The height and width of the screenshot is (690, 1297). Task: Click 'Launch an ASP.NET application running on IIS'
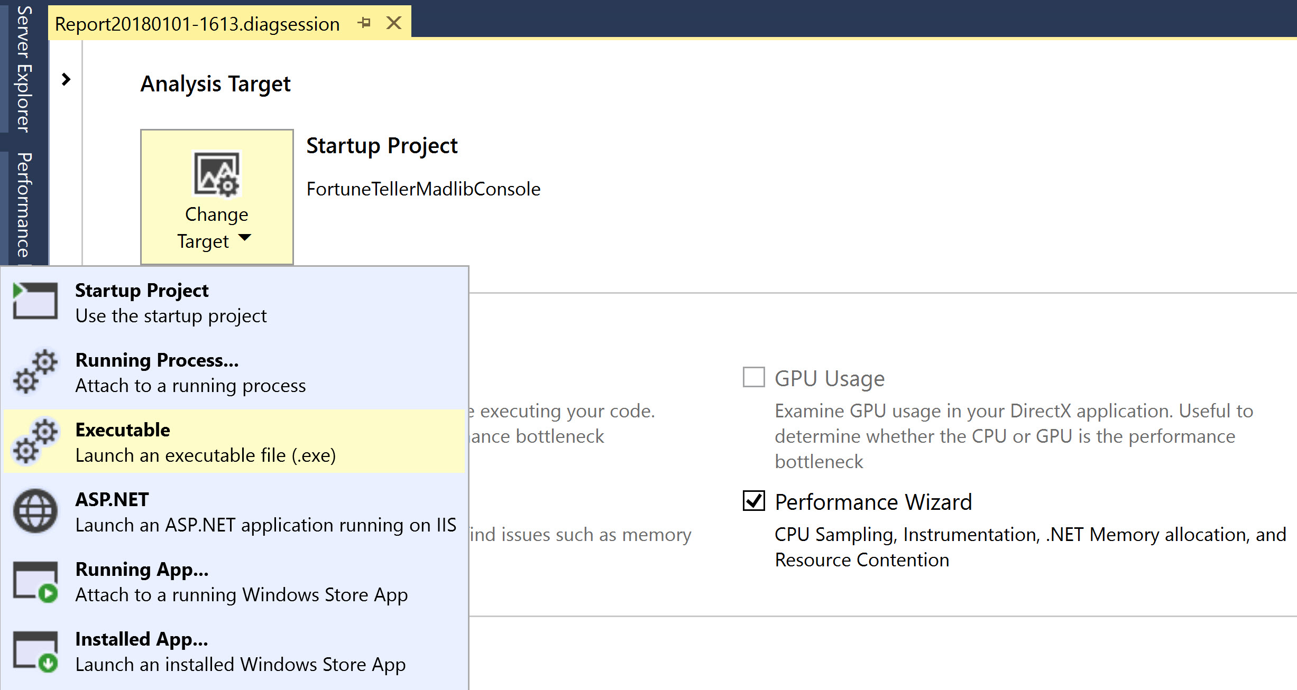(266, 525)
